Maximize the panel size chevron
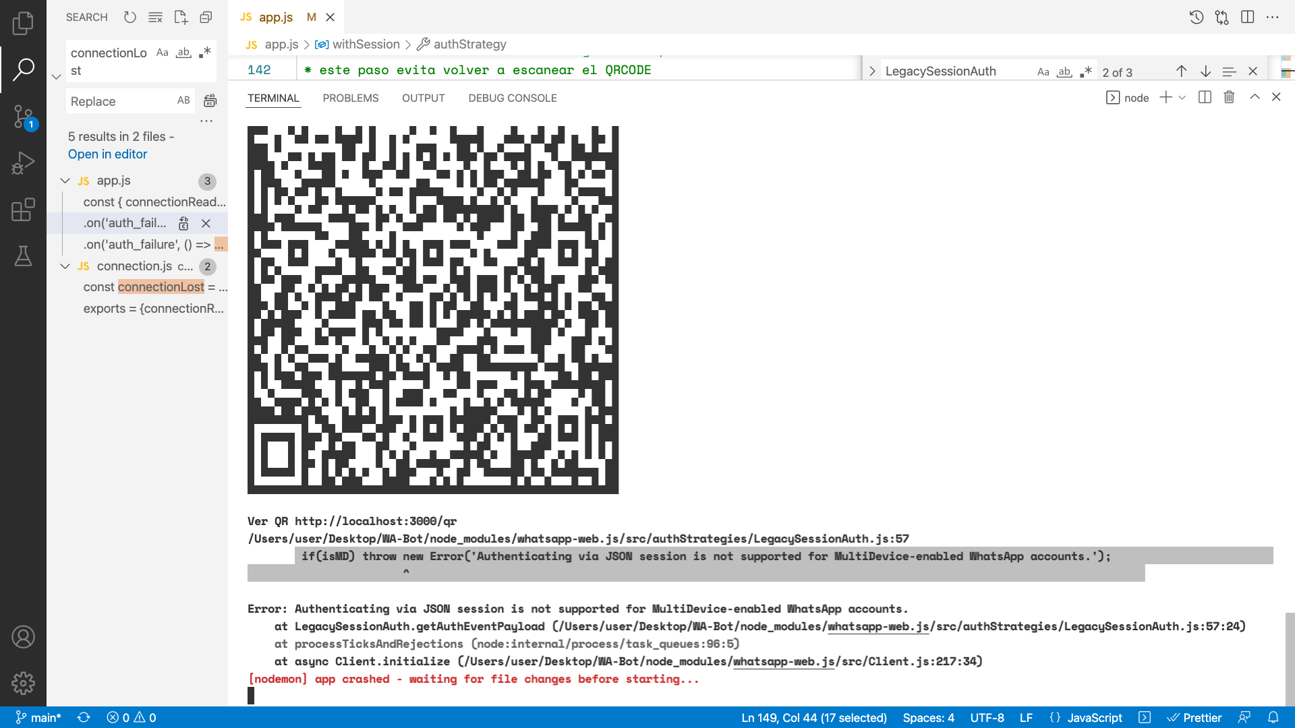1295x728 pixels. pyautogui.click(x=1255, y=97)
